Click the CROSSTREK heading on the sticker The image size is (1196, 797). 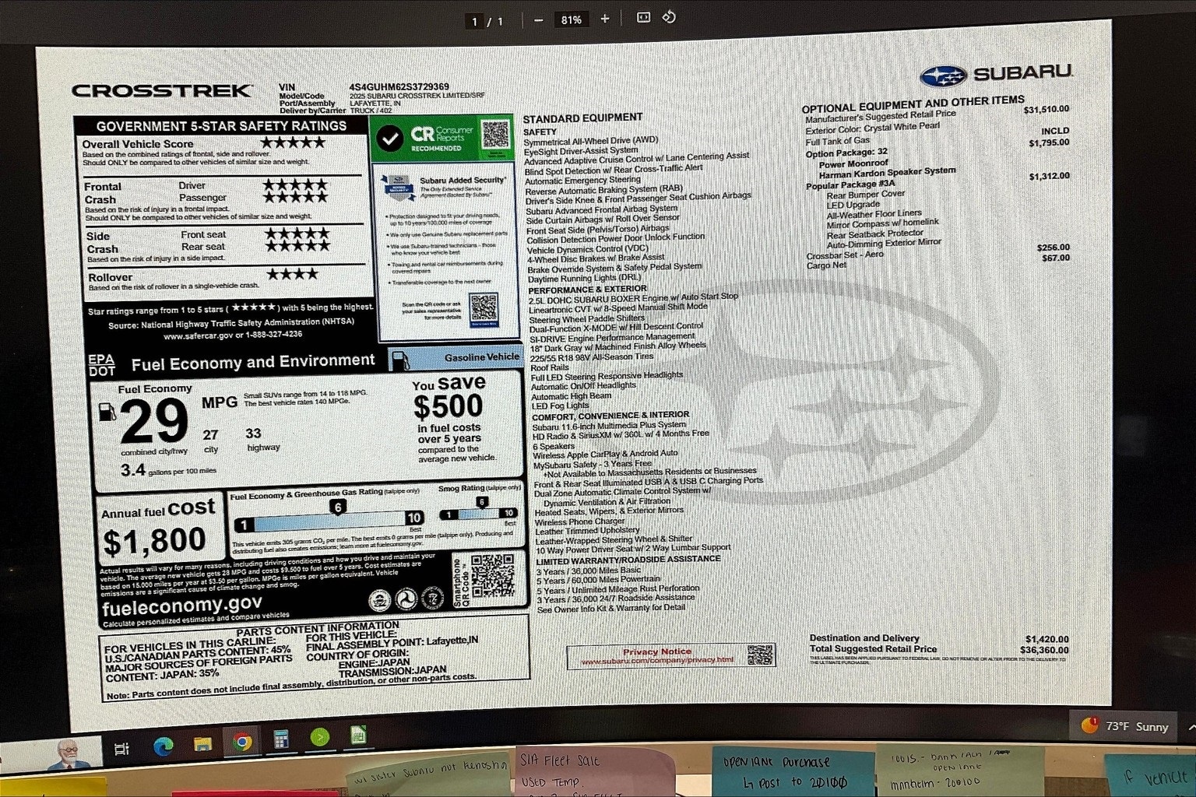[x=162, y=91]
